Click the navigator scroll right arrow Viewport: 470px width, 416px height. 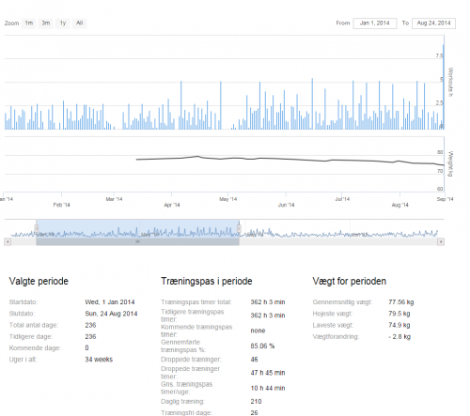click(x=441, y=241)
